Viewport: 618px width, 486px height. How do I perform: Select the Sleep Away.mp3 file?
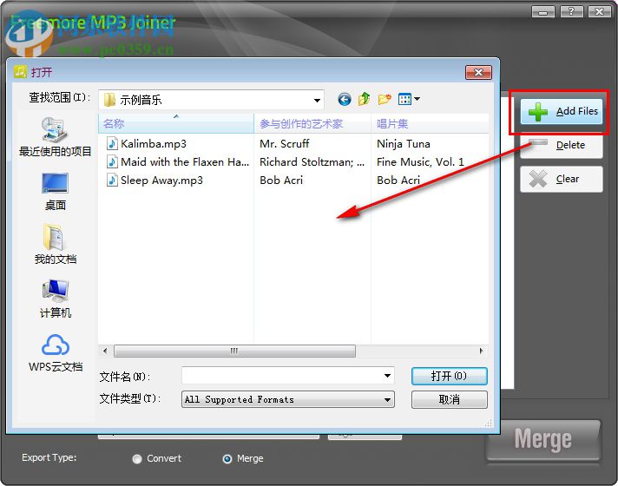(x=154, y=181)
